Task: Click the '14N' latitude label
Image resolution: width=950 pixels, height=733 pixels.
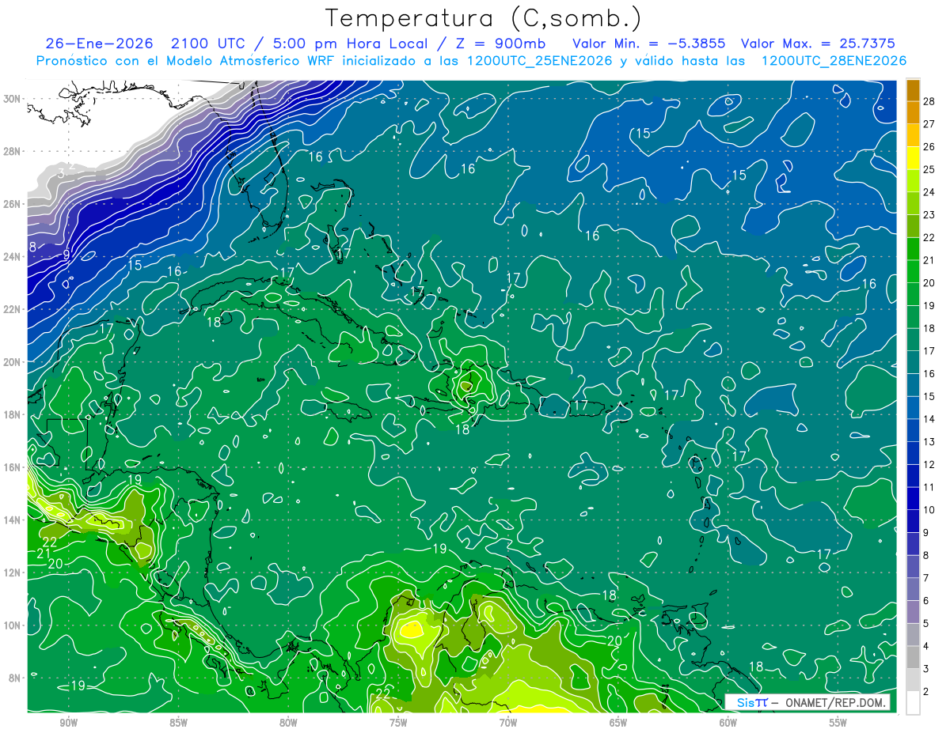Action: [x=13, y=520]
